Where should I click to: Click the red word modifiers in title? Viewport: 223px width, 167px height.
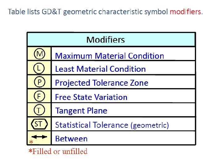point(185,12)
